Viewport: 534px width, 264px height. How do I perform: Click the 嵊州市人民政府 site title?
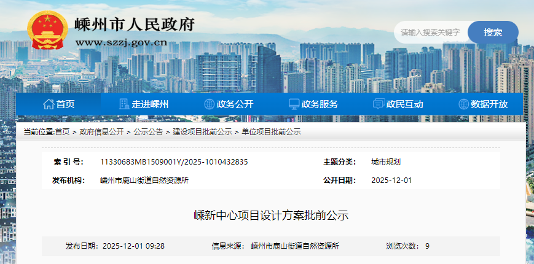[134, 25]
